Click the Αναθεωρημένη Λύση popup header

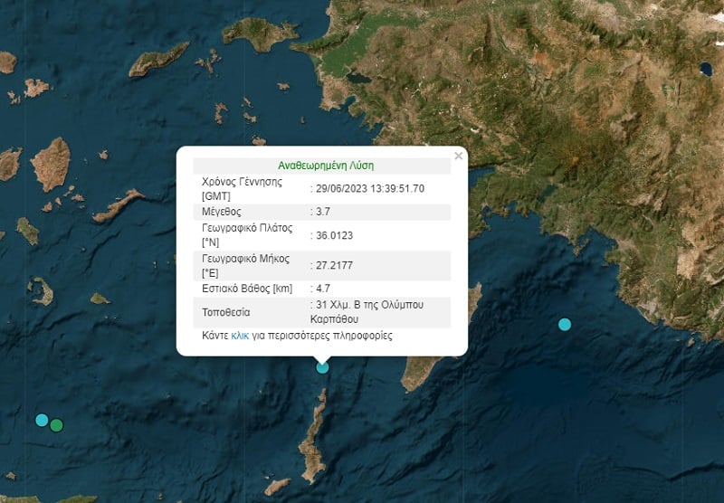click(325, 166)
